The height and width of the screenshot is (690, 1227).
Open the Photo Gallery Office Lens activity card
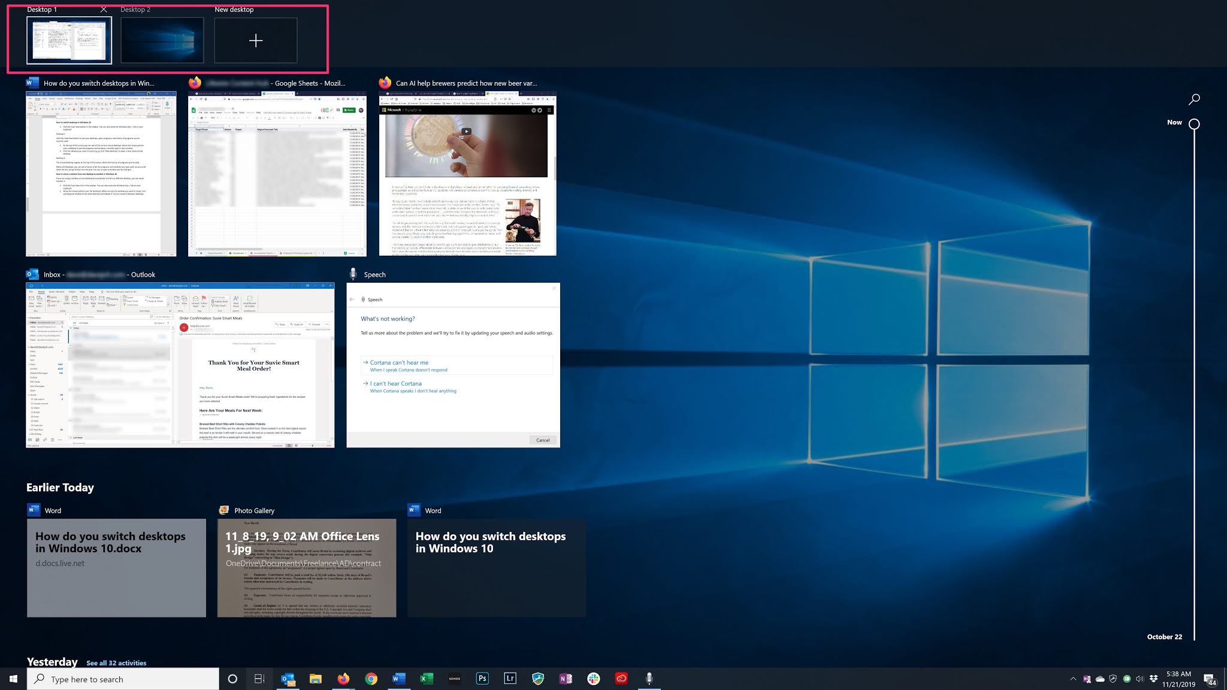(x=307, y=567)
